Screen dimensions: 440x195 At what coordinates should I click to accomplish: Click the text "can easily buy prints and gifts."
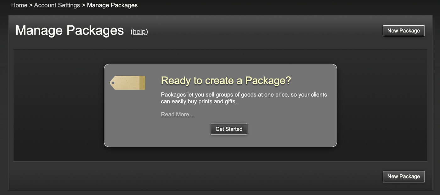tap(199, 102)
